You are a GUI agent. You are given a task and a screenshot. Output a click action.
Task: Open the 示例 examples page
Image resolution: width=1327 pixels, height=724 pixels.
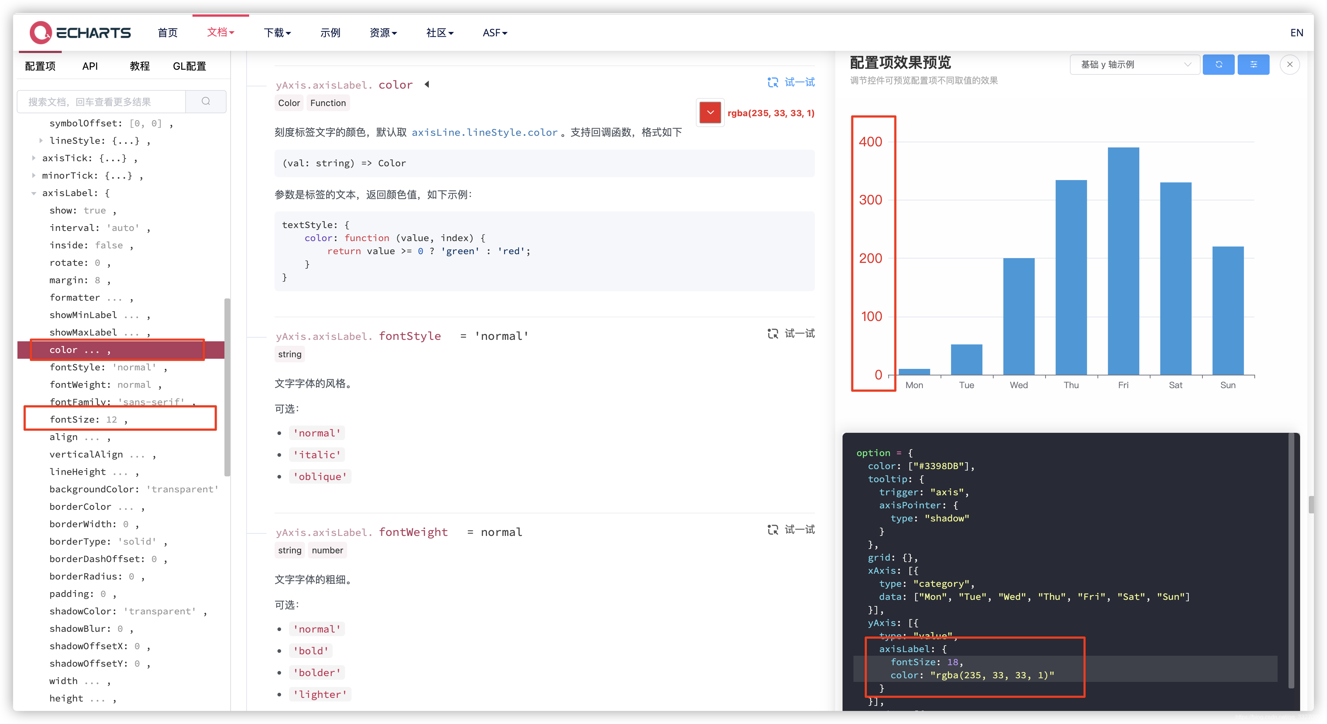pyautogui.click(x=330, y=33)
